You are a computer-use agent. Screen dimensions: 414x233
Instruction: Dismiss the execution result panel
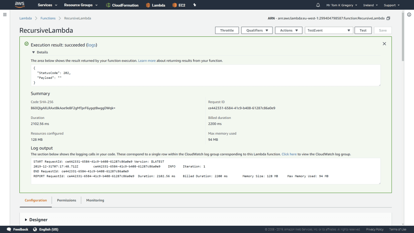(384, 44)
